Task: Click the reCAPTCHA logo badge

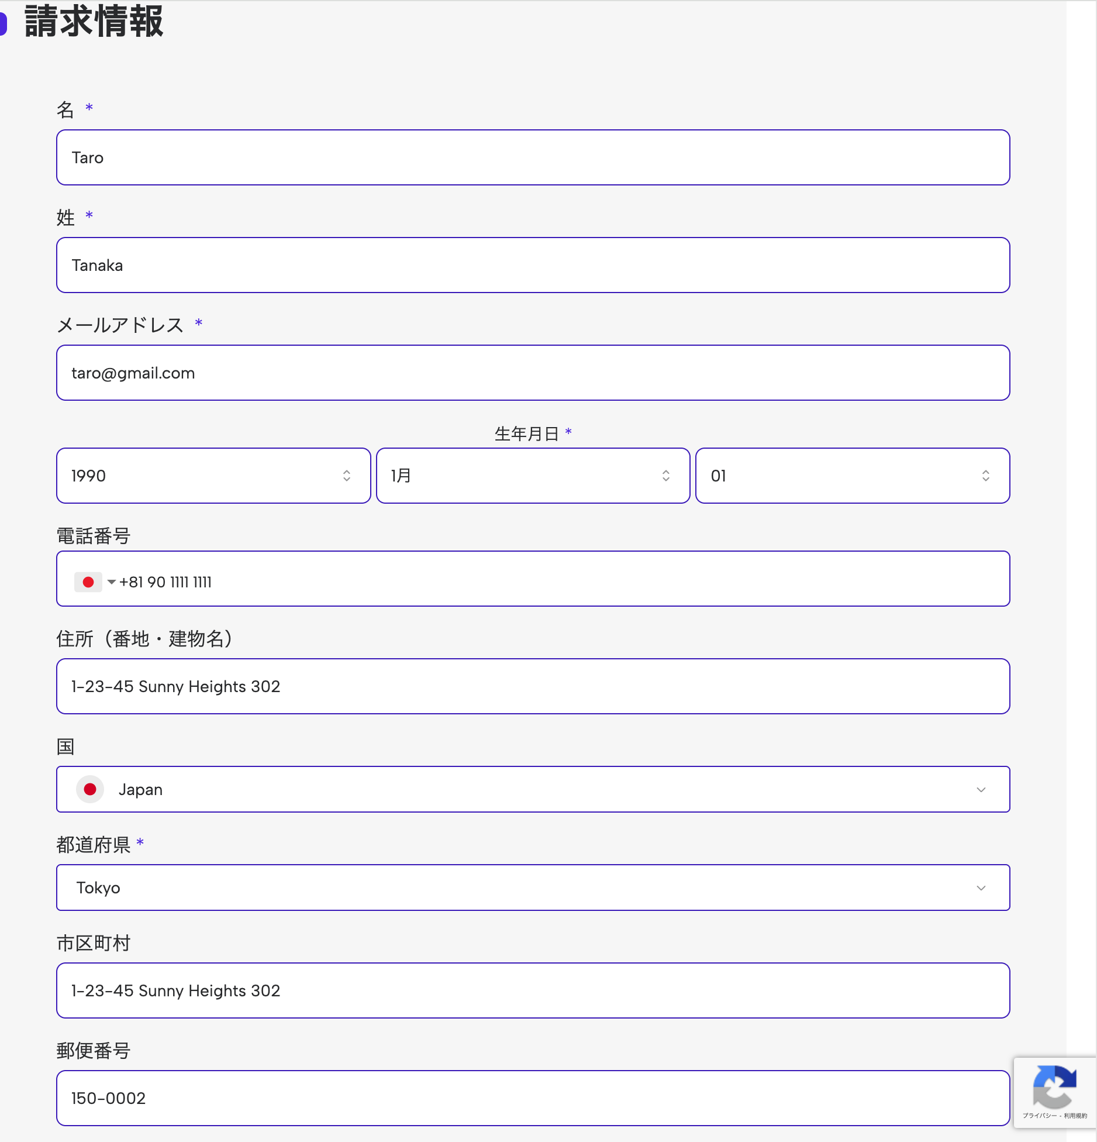Action: click(1054, 1087)
